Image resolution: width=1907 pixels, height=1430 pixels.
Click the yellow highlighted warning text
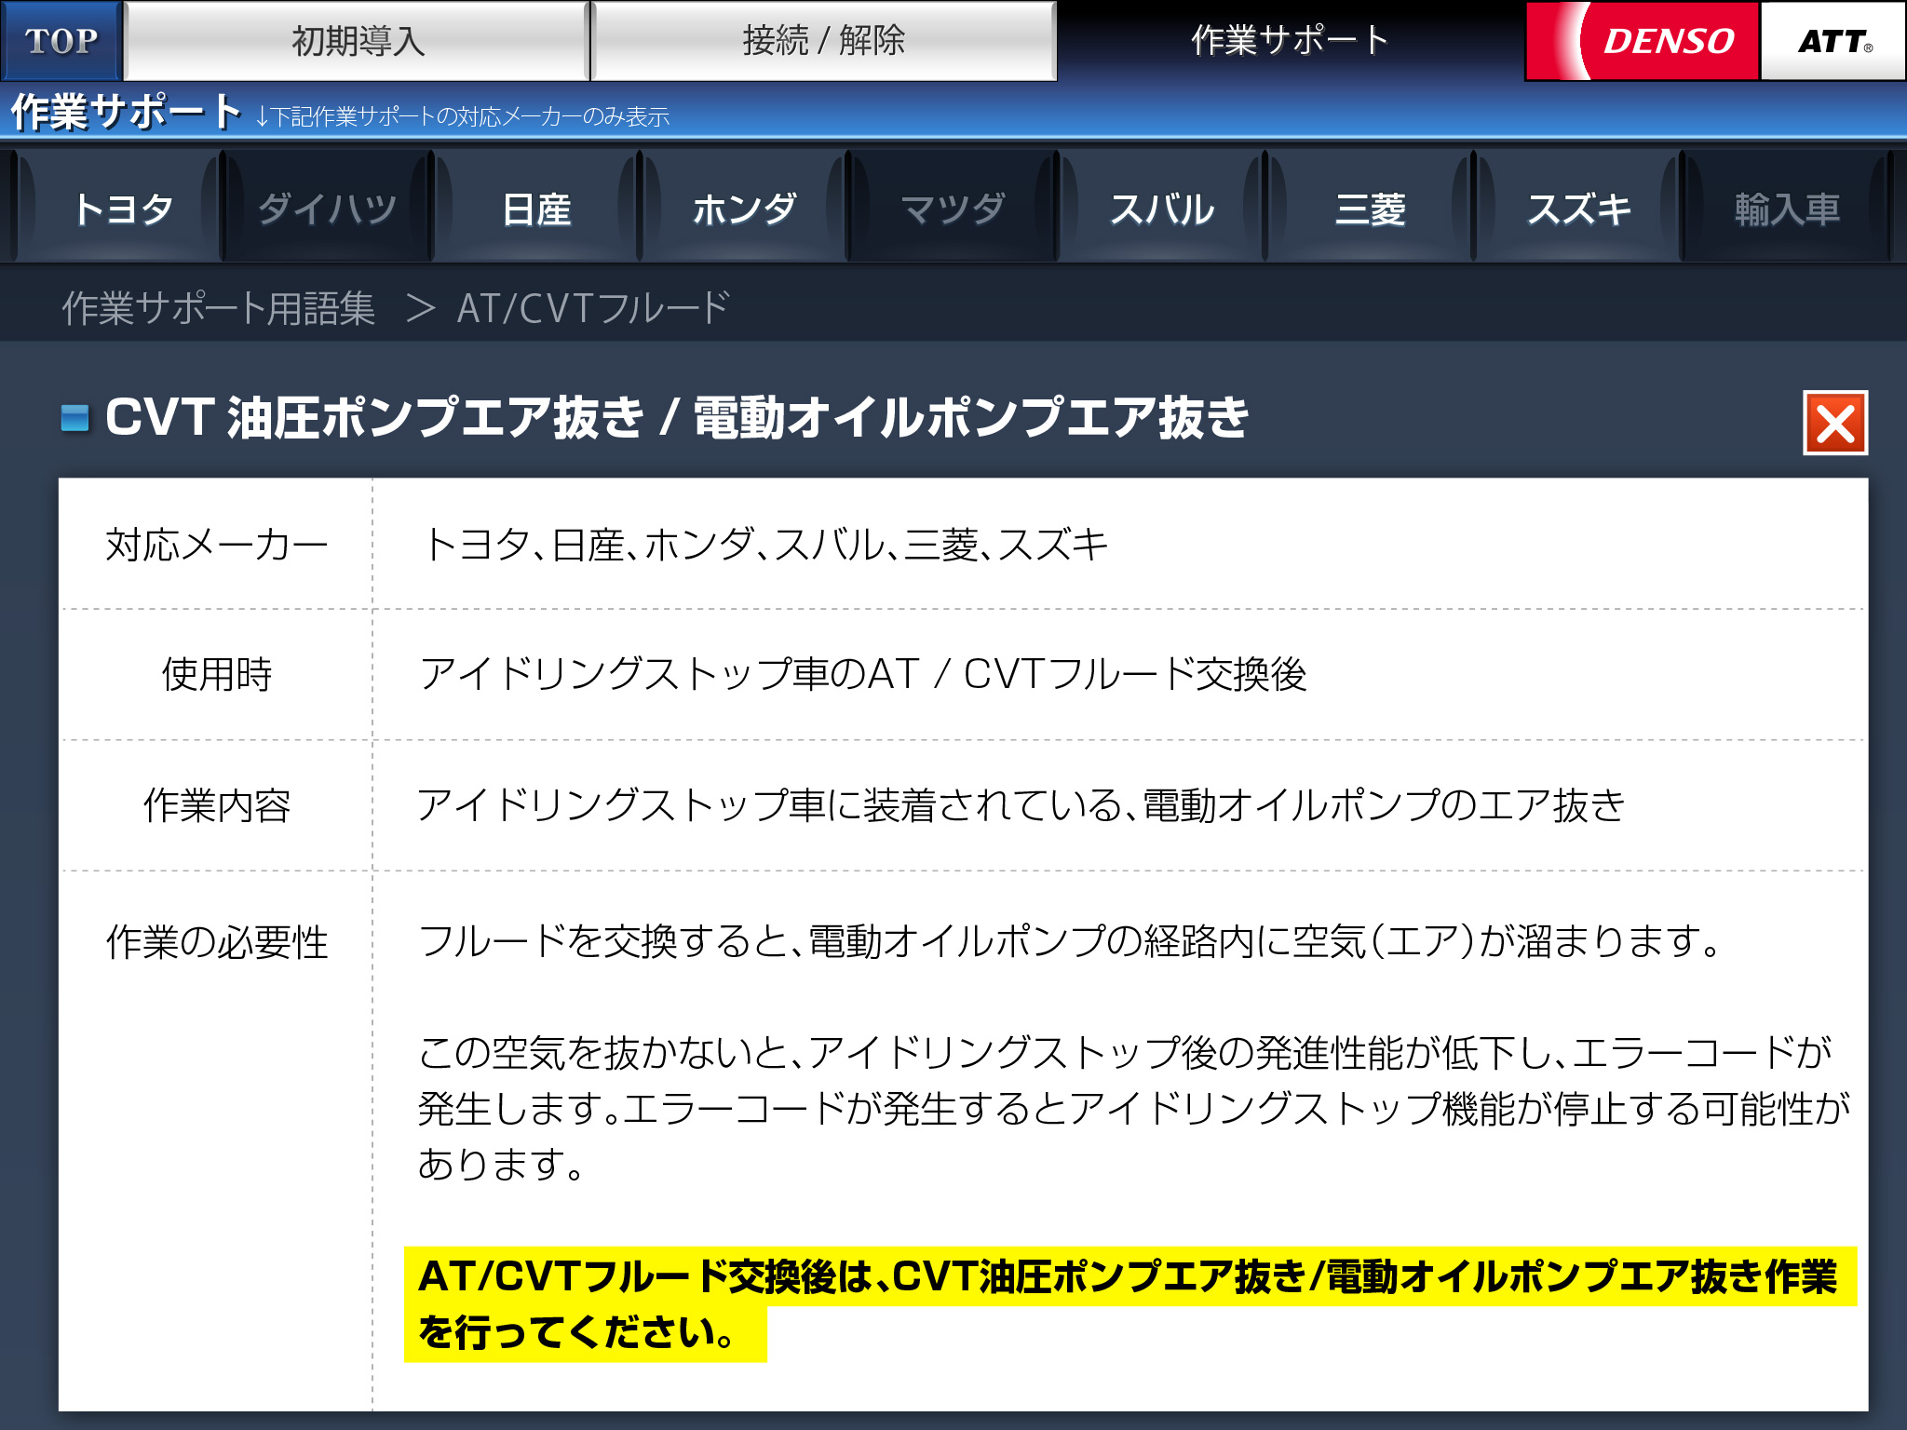pos(1127,1277)
